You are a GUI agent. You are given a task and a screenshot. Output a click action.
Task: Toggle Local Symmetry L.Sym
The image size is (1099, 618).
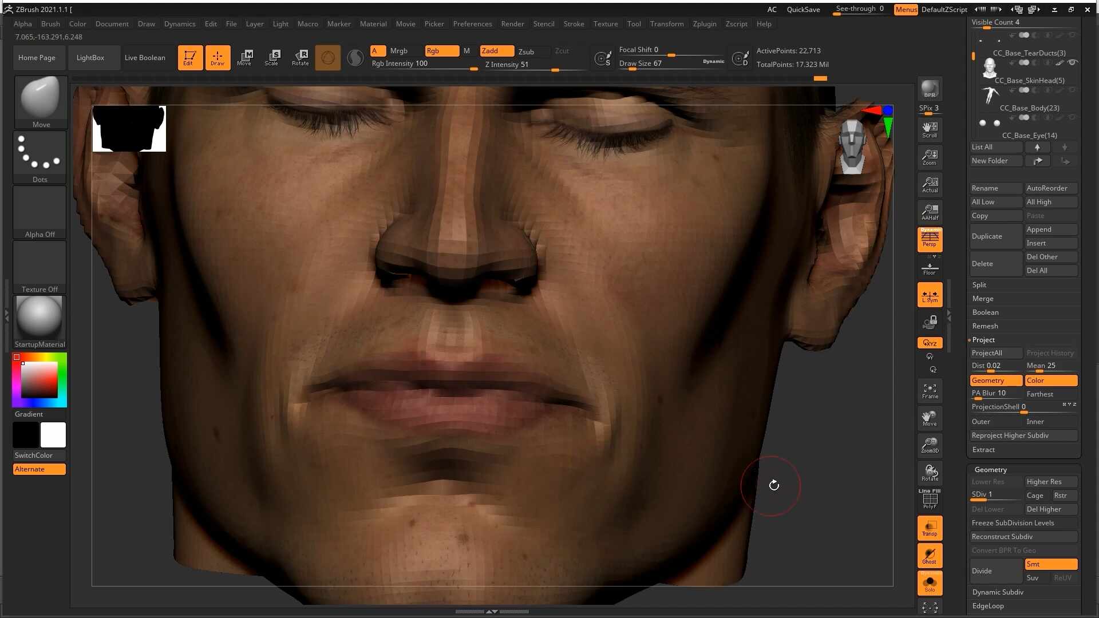(x=930, y=295)
